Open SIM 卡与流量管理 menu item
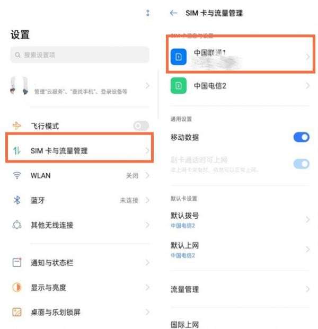Viewport: 318px width, 329px height. click(79, 150)
